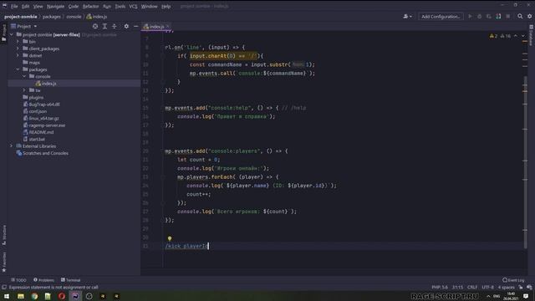Collapse the packages folder
Screen dimensions: 535x301
coord(18,69)
